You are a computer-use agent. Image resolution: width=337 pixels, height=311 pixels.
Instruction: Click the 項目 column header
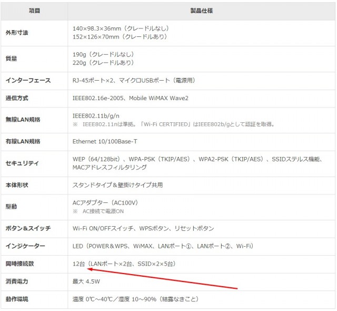(34, 11)
